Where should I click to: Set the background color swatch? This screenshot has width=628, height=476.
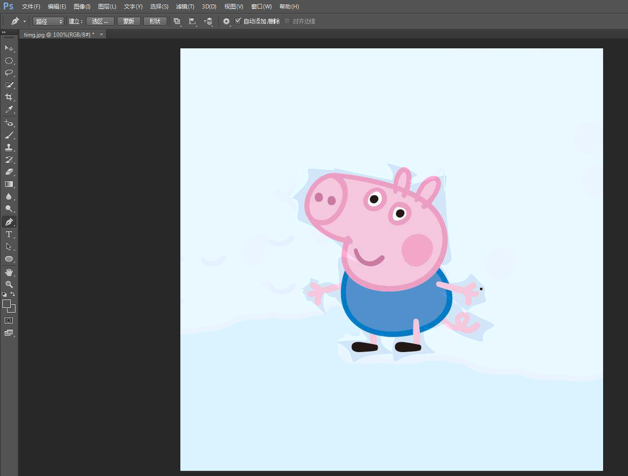[13, 310]
